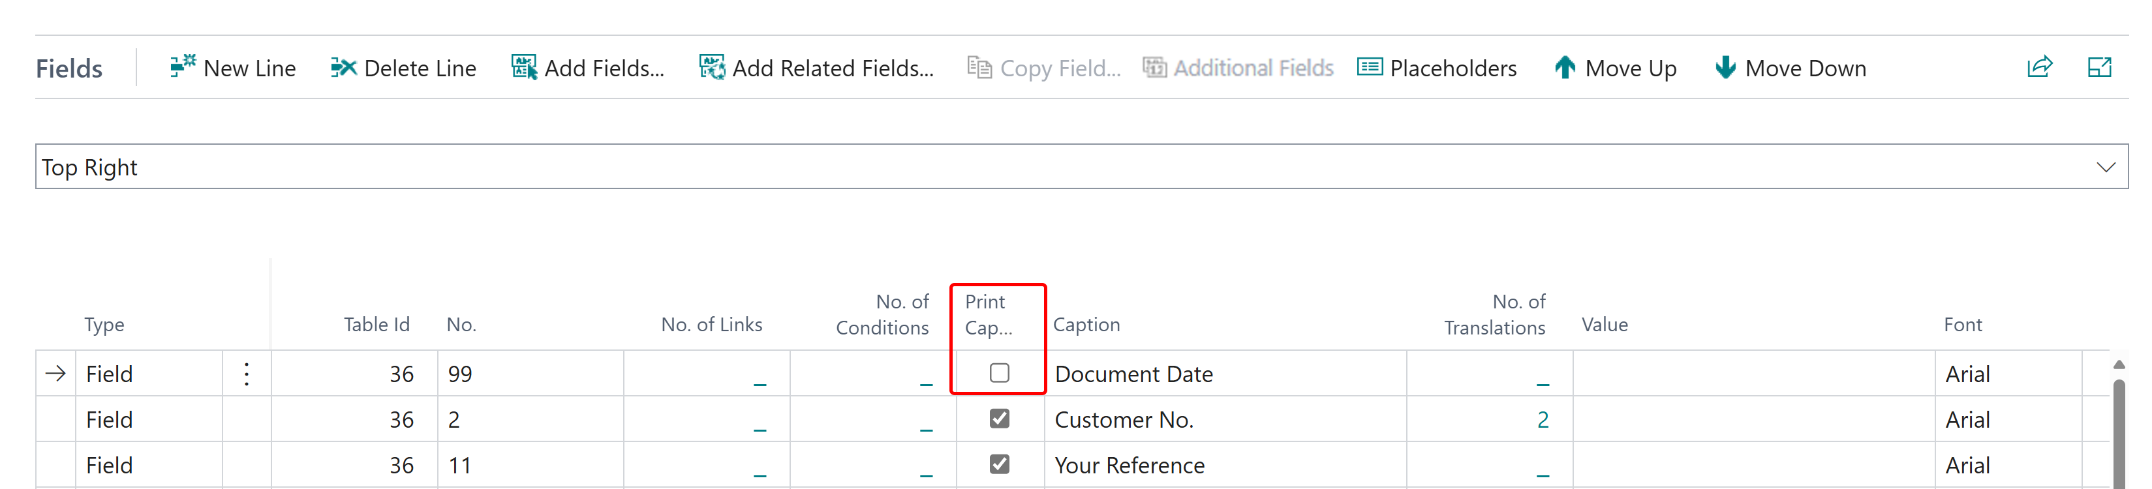Image resolution: width=2152 pixels, height=489 pixels.
Task: Open the Placeholders icon
Action: [1369, 67]
